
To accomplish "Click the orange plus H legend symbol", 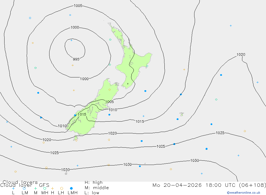I will pos(52,188).
